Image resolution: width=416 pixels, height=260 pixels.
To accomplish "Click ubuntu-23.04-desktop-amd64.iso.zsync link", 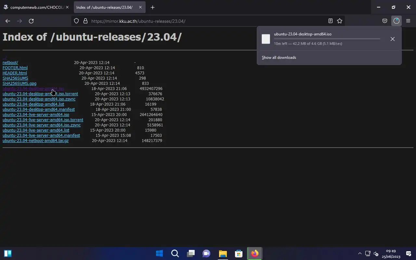I will [39, 99].
